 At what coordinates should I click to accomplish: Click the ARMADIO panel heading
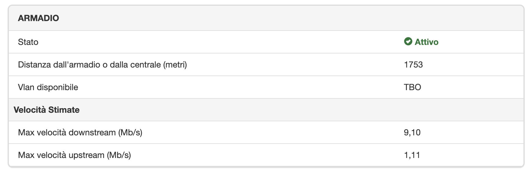tap(38, 18)
